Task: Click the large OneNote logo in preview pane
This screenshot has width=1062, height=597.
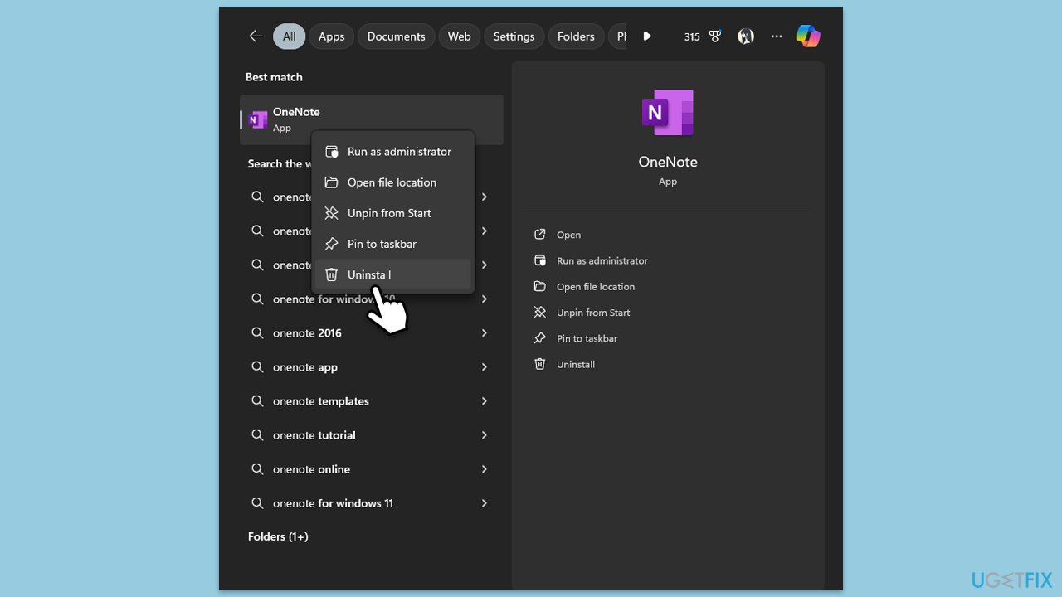Action: tap(668, 113)
